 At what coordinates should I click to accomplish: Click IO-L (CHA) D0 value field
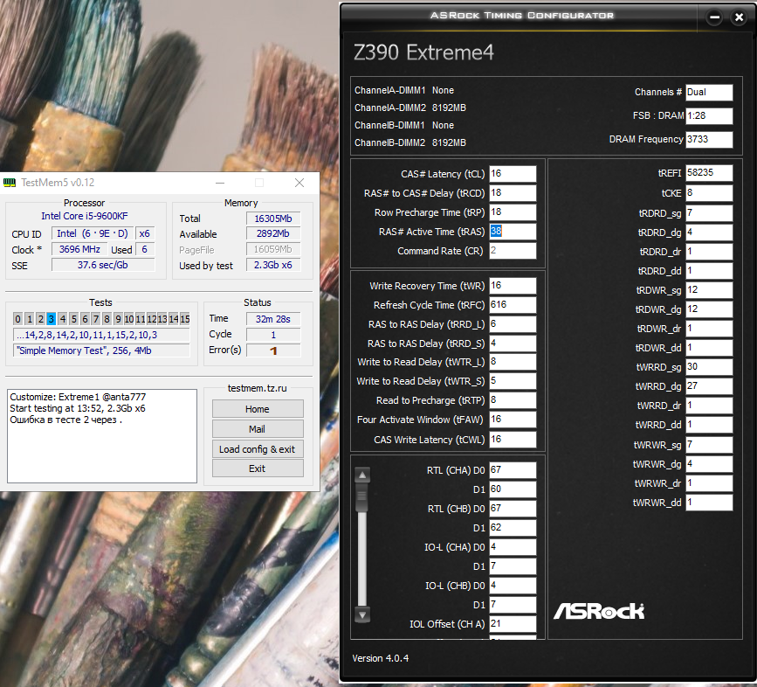513,547
